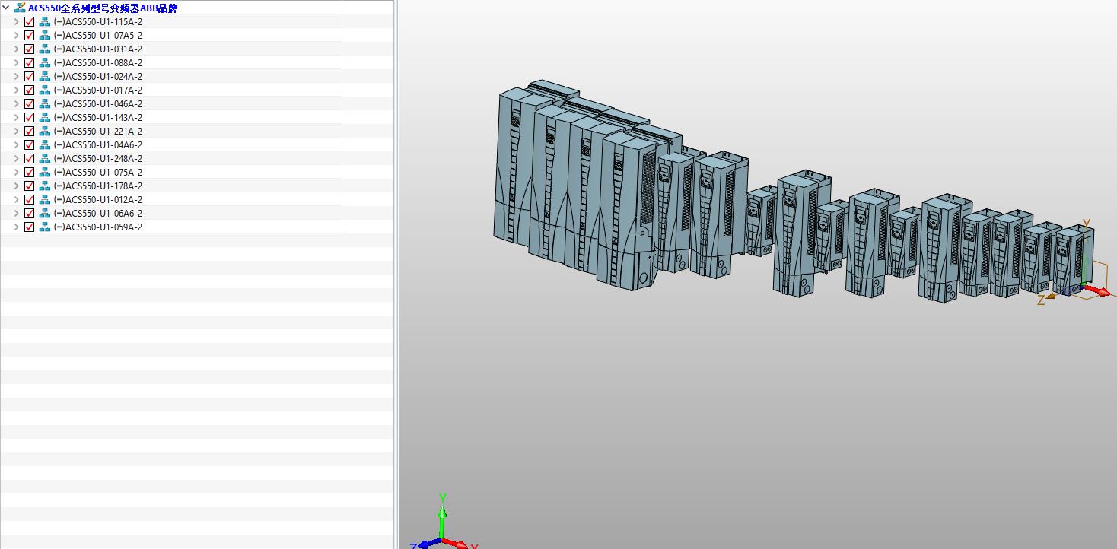
Task: Expand the ACS550-U1-06A6-2 node
Action: pos(16,214)
